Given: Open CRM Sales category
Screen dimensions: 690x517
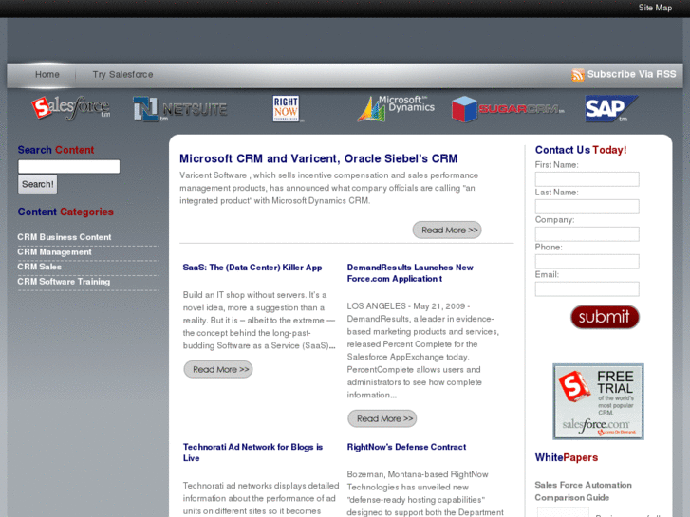Looking at the screenshot, I should point(39,267).
